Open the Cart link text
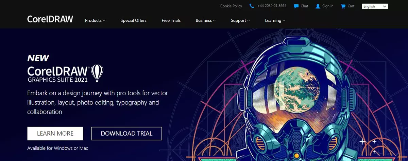This screenshot has height=161, width=408. point(351,6)
